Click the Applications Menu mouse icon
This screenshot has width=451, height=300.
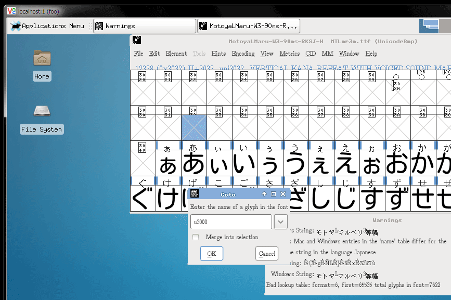(x=15, y=26)
